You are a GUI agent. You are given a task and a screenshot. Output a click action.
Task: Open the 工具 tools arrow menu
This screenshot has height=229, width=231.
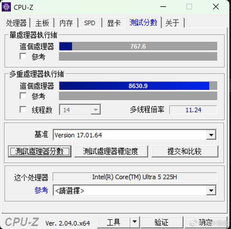[x=135, y=222]
